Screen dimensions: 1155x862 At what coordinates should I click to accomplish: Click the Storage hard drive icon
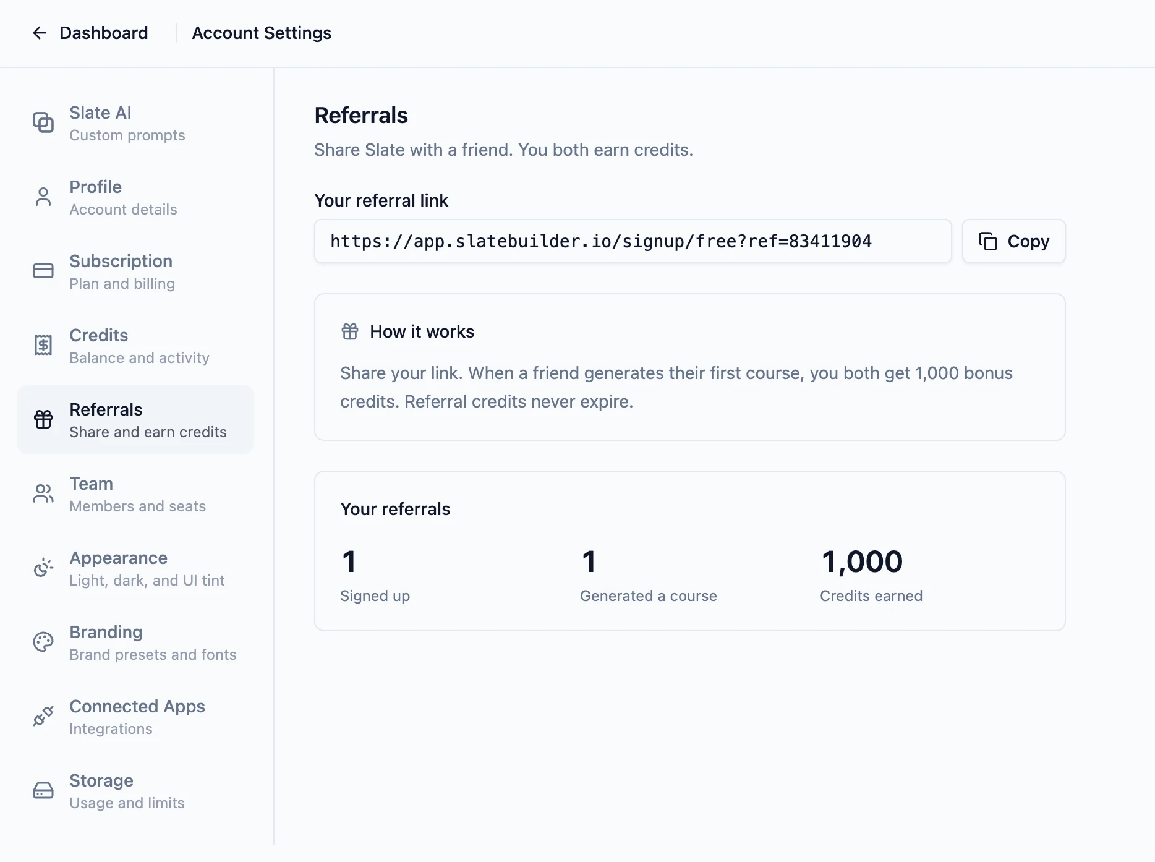(43, 790)
